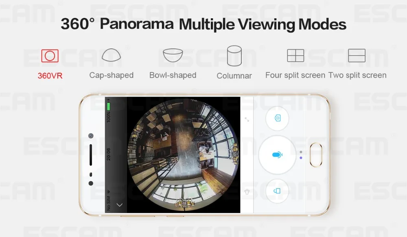Pick the Bowl-shaped view icon

(x=173, y=55)
